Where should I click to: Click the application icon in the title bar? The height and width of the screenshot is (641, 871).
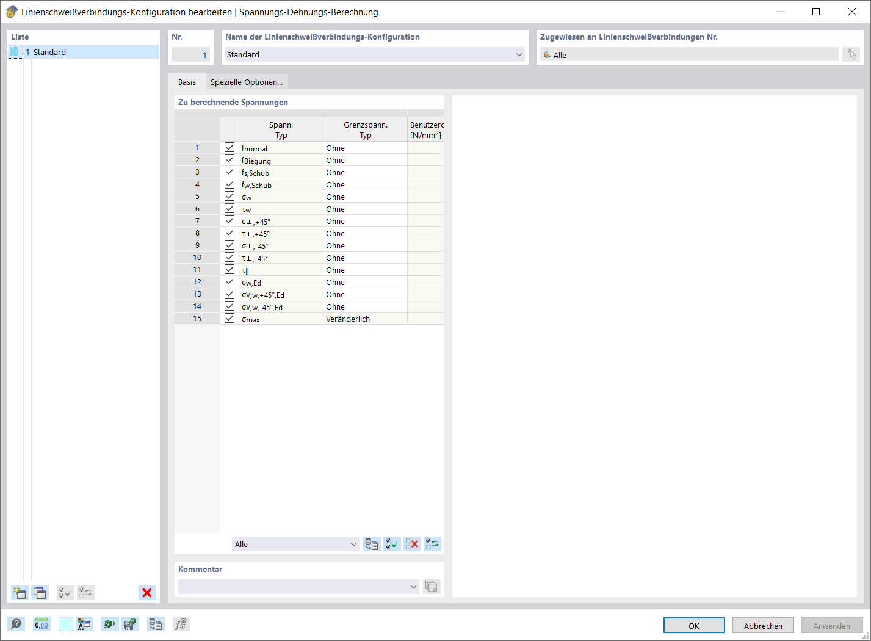(x=12, y=12)
